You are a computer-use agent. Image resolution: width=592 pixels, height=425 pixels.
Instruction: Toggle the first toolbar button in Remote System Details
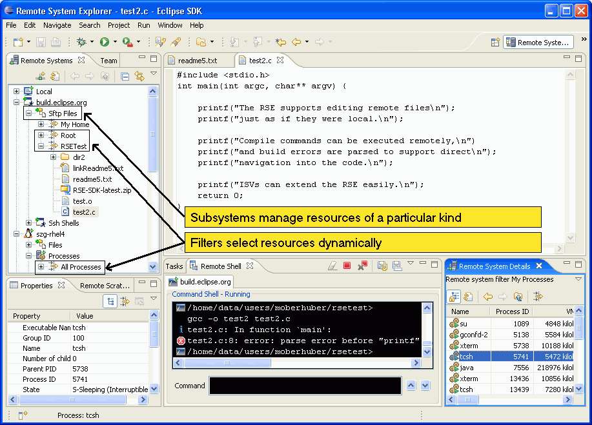tap(454, 297)
